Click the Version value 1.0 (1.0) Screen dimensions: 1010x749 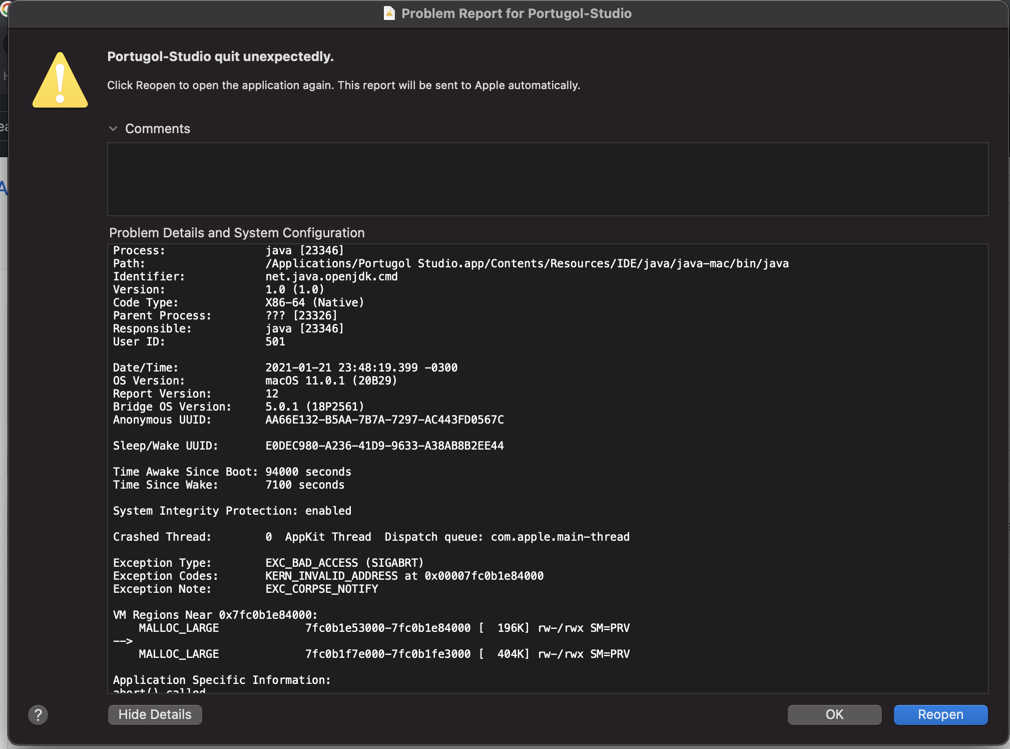(x=295, y=289)
